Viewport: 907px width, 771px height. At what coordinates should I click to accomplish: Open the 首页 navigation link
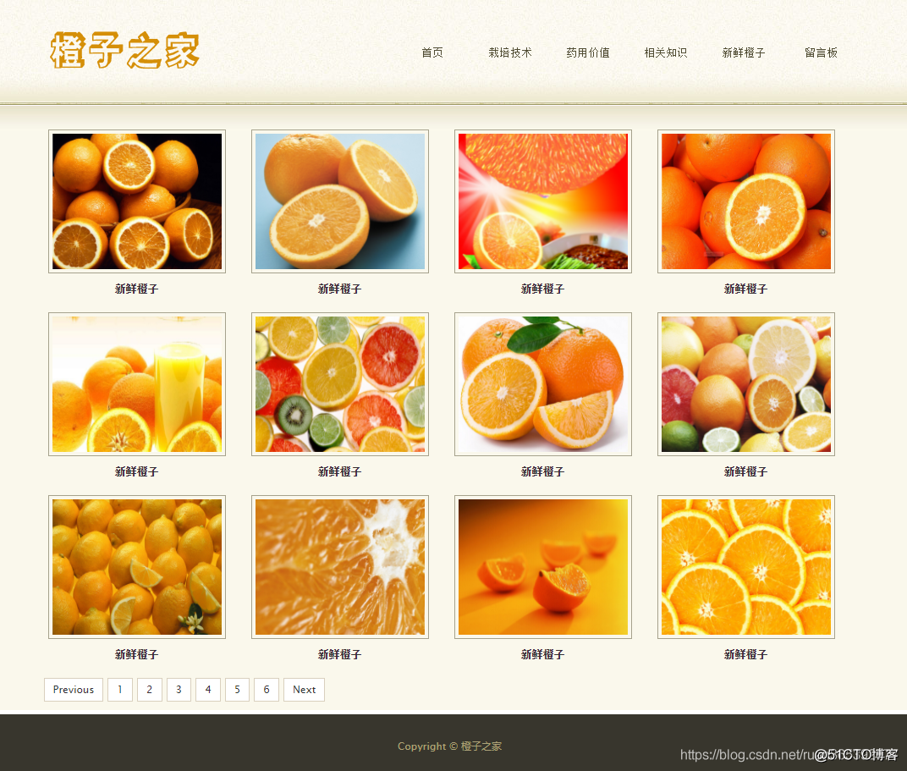[432, 52]
